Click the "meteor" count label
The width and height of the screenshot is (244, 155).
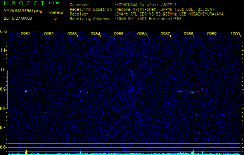(x=56, y=13)
